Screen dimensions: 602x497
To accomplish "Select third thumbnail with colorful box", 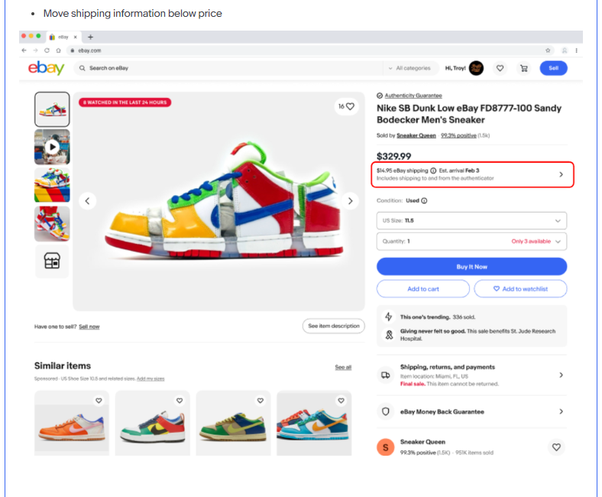I will tap(52, 185).
